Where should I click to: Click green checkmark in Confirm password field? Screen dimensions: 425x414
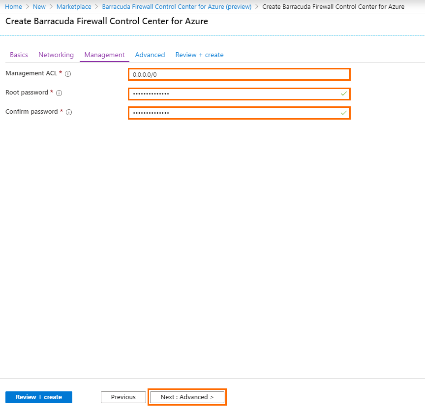pos(344,113)
